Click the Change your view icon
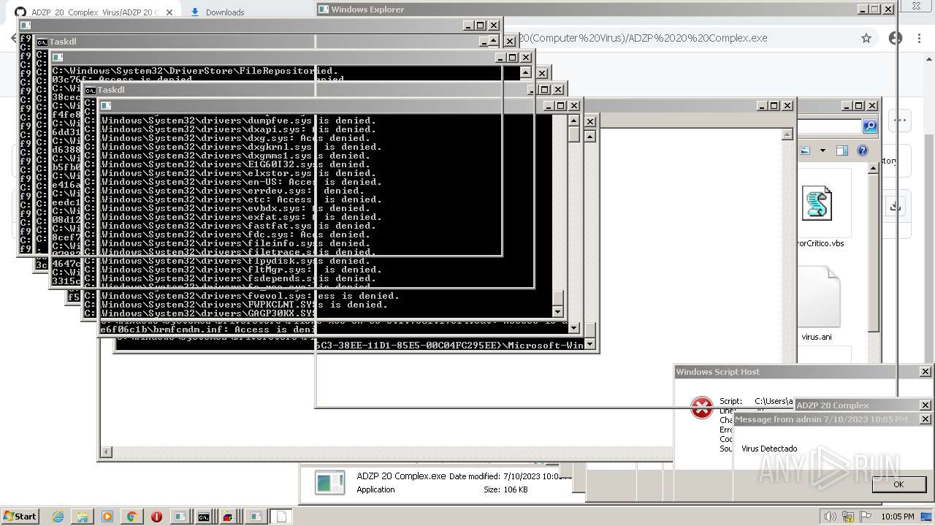 point(805,150)
